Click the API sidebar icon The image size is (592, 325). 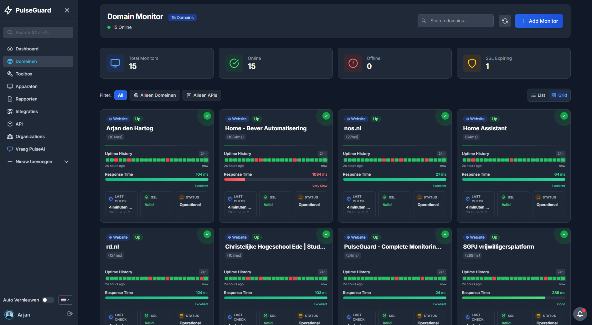click(10, 124)
